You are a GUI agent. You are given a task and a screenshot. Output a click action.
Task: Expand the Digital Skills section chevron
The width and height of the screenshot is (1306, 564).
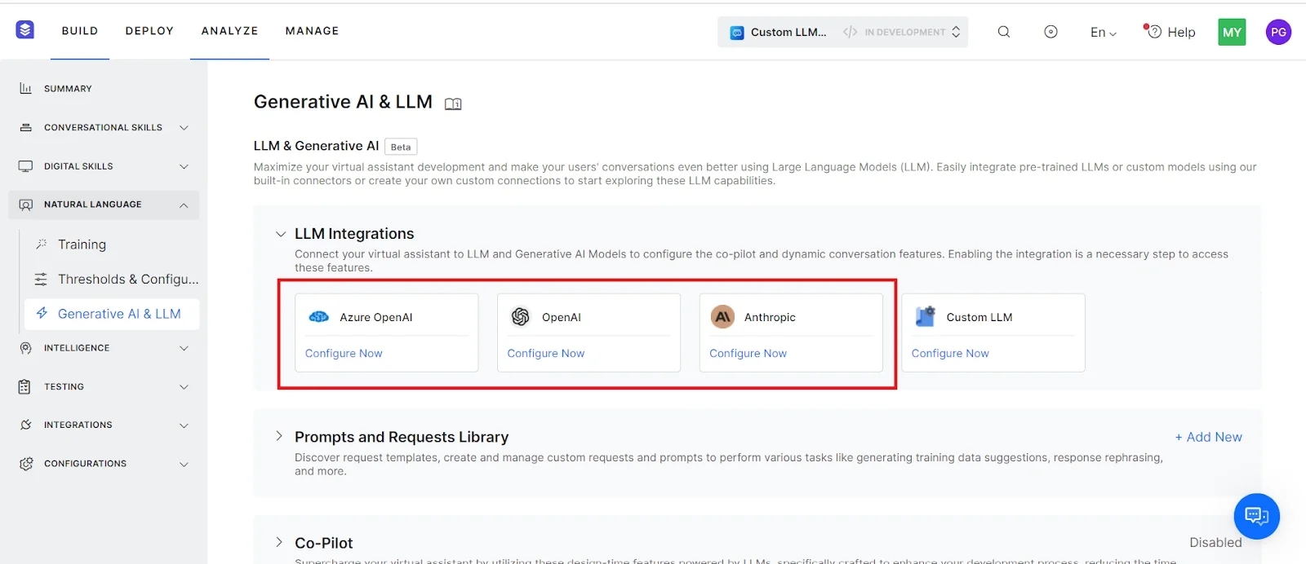184,166
